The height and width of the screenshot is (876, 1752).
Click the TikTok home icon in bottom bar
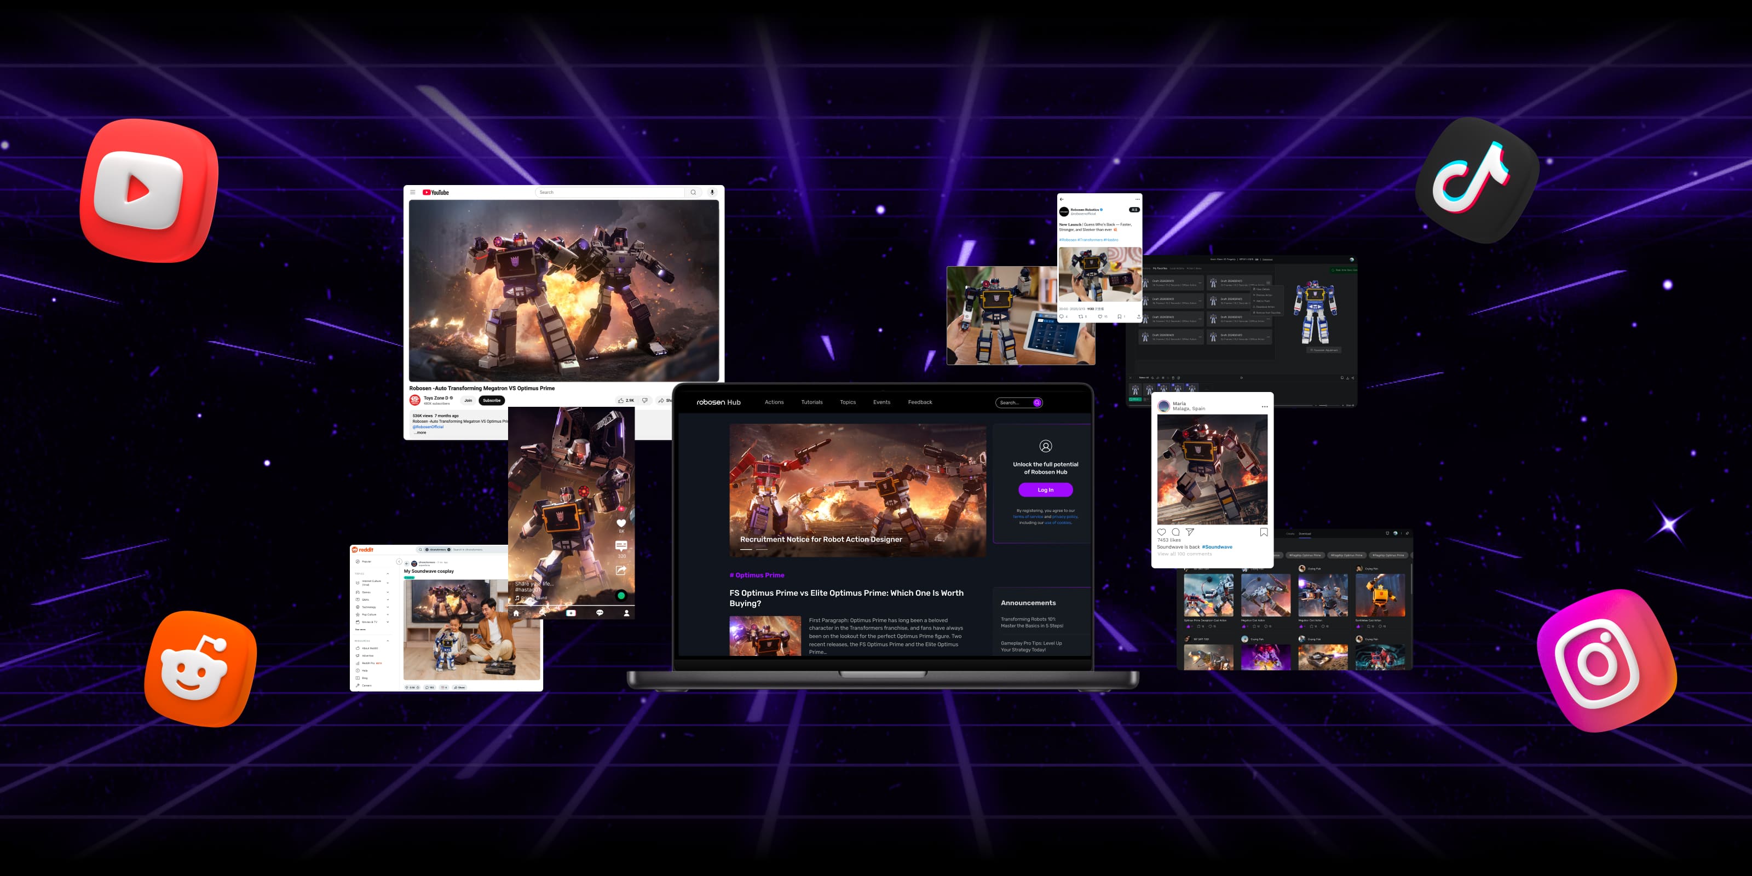tap(516, 613)
